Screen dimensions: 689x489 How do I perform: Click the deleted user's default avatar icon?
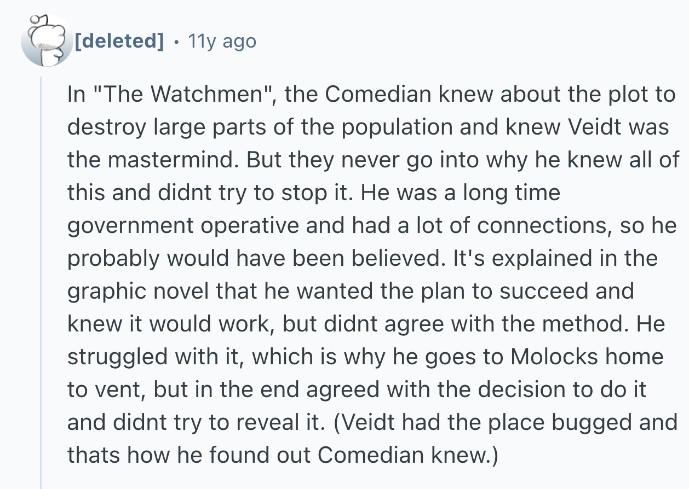pyautogui.click(x=47, y=41)
